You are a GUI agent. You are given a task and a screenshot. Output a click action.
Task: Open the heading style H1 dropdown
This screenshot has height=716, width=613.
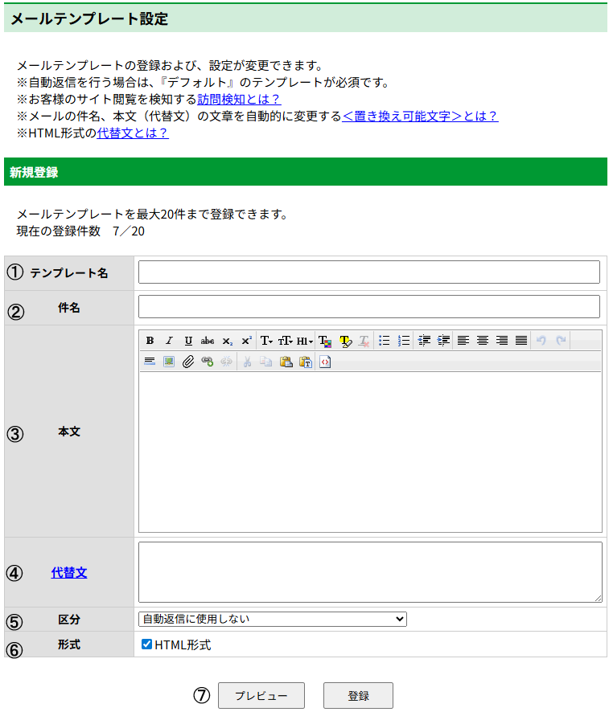click(305, 341)
